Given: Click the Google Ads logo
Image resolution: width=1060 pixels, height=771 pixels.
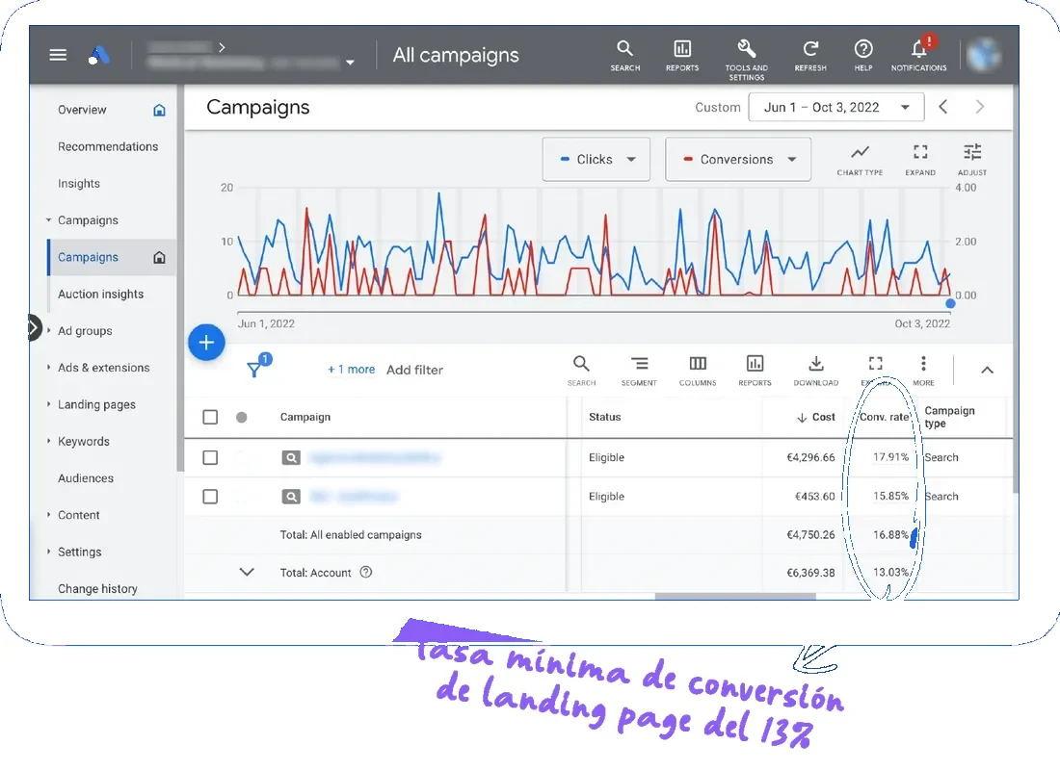Looking at the screenshot, I should tap(98, 55).
